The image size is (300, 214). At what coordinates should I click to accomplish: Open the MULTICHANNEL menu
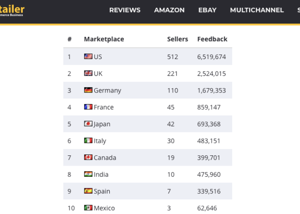coord(257,10)
